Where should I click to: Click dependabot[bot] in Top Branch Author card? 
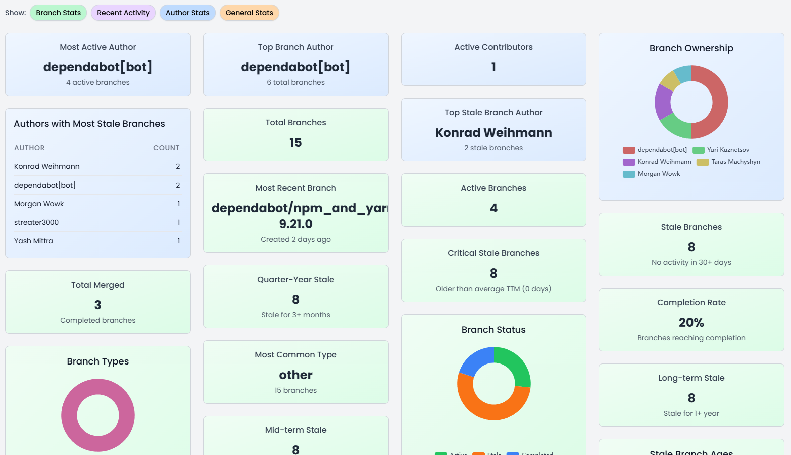pyautogui.click(x=295, y=67)
